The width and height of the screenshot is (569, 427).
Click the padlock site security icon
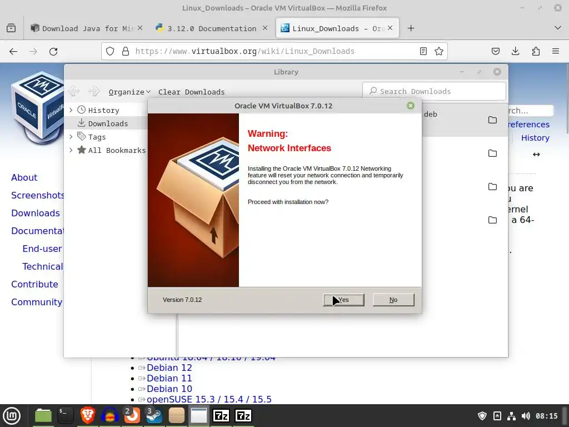click(x=126, y=51)
